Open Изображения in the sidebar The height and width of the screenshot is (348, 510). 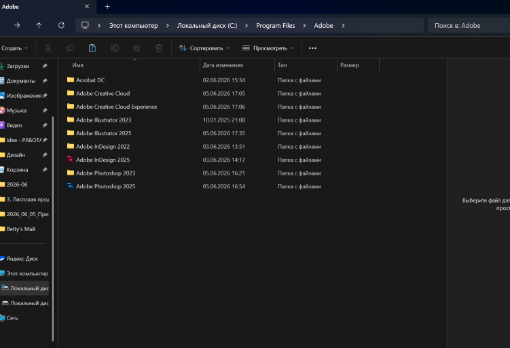coord(24,96)
